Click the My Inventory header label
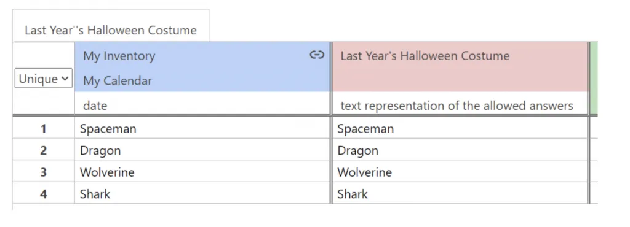Viewport: 630px width, 227px height. [119, 56]
